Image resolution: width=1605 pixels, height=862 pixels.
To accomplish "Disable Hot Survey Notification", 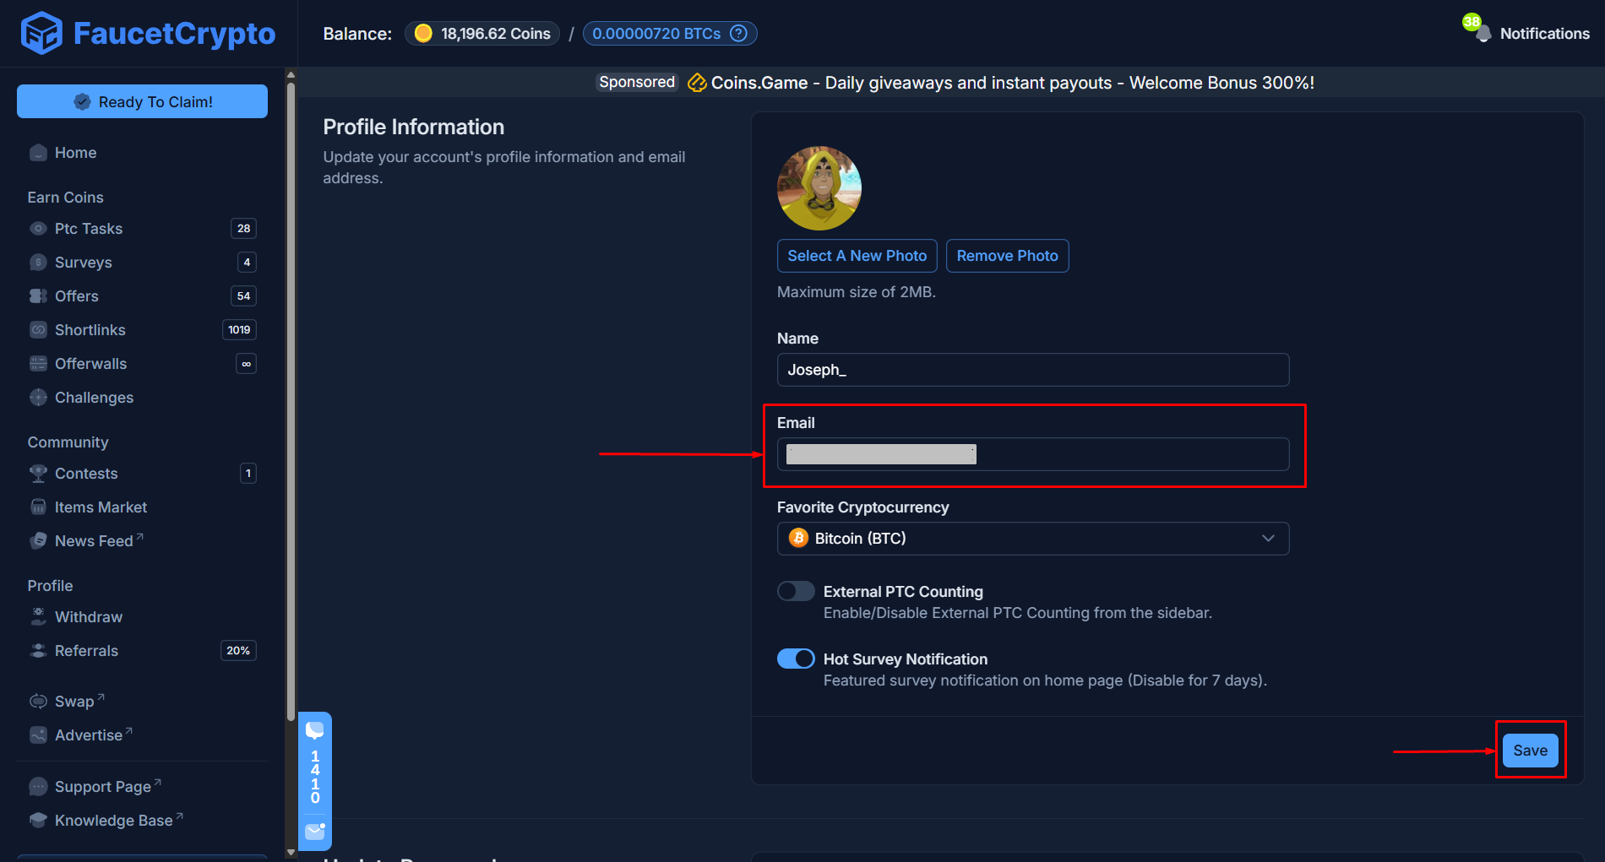I will pos(795,659).
